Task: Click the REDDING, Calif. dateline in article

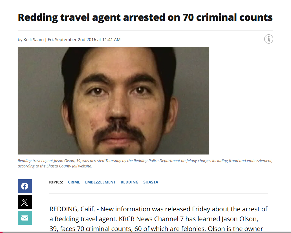Action: tap(72, 209)
